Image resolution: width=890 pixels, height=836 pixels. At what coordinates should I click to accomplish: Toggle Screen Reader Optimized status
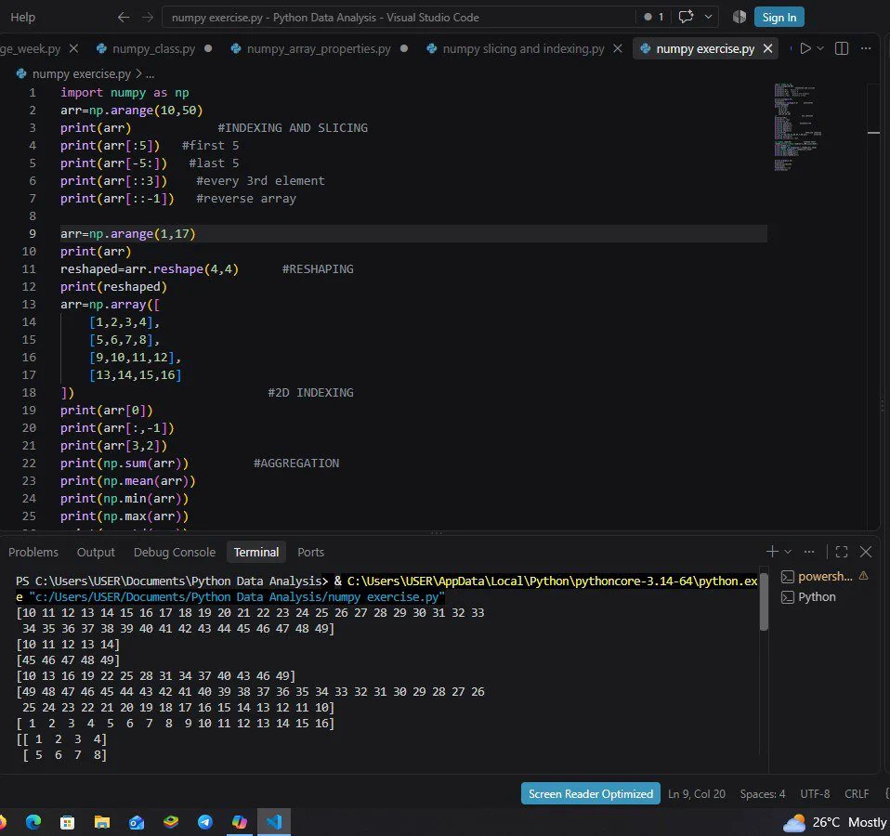click(590, 793)
